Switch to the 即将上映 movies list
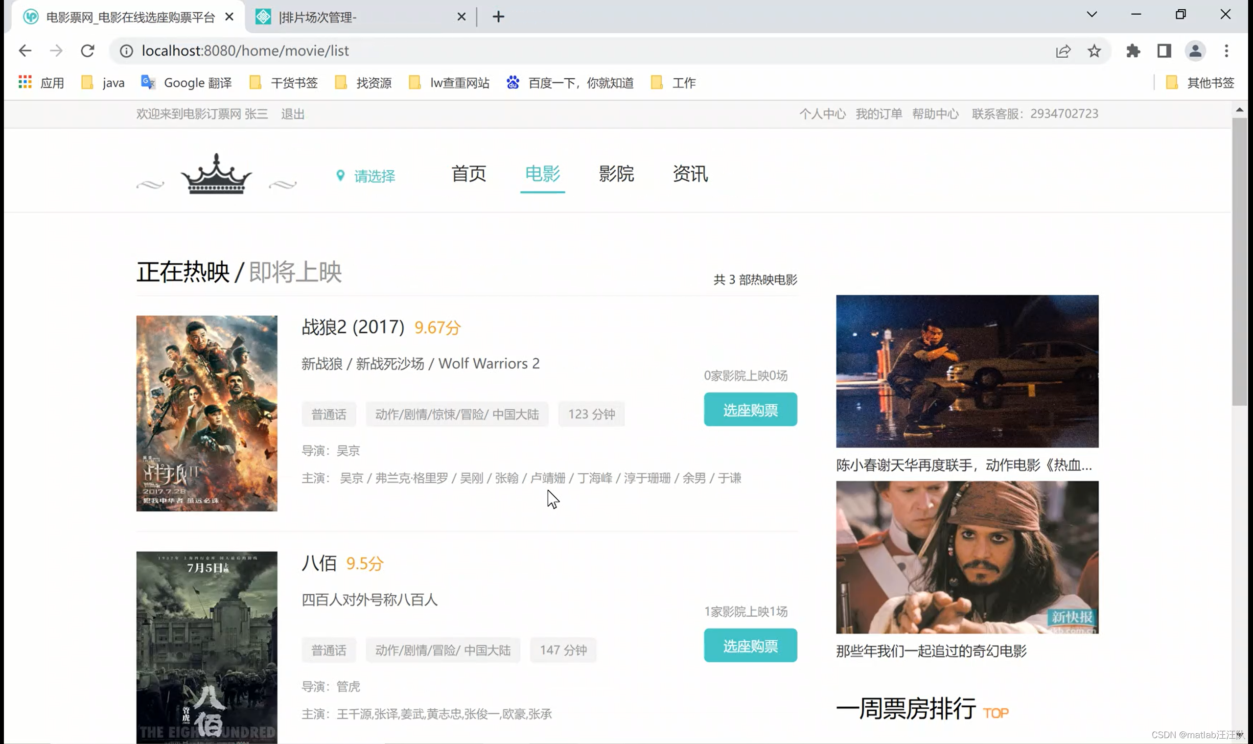Viewport: 1253px width, 744px height. pyautogui.click(x=295, y=272)
